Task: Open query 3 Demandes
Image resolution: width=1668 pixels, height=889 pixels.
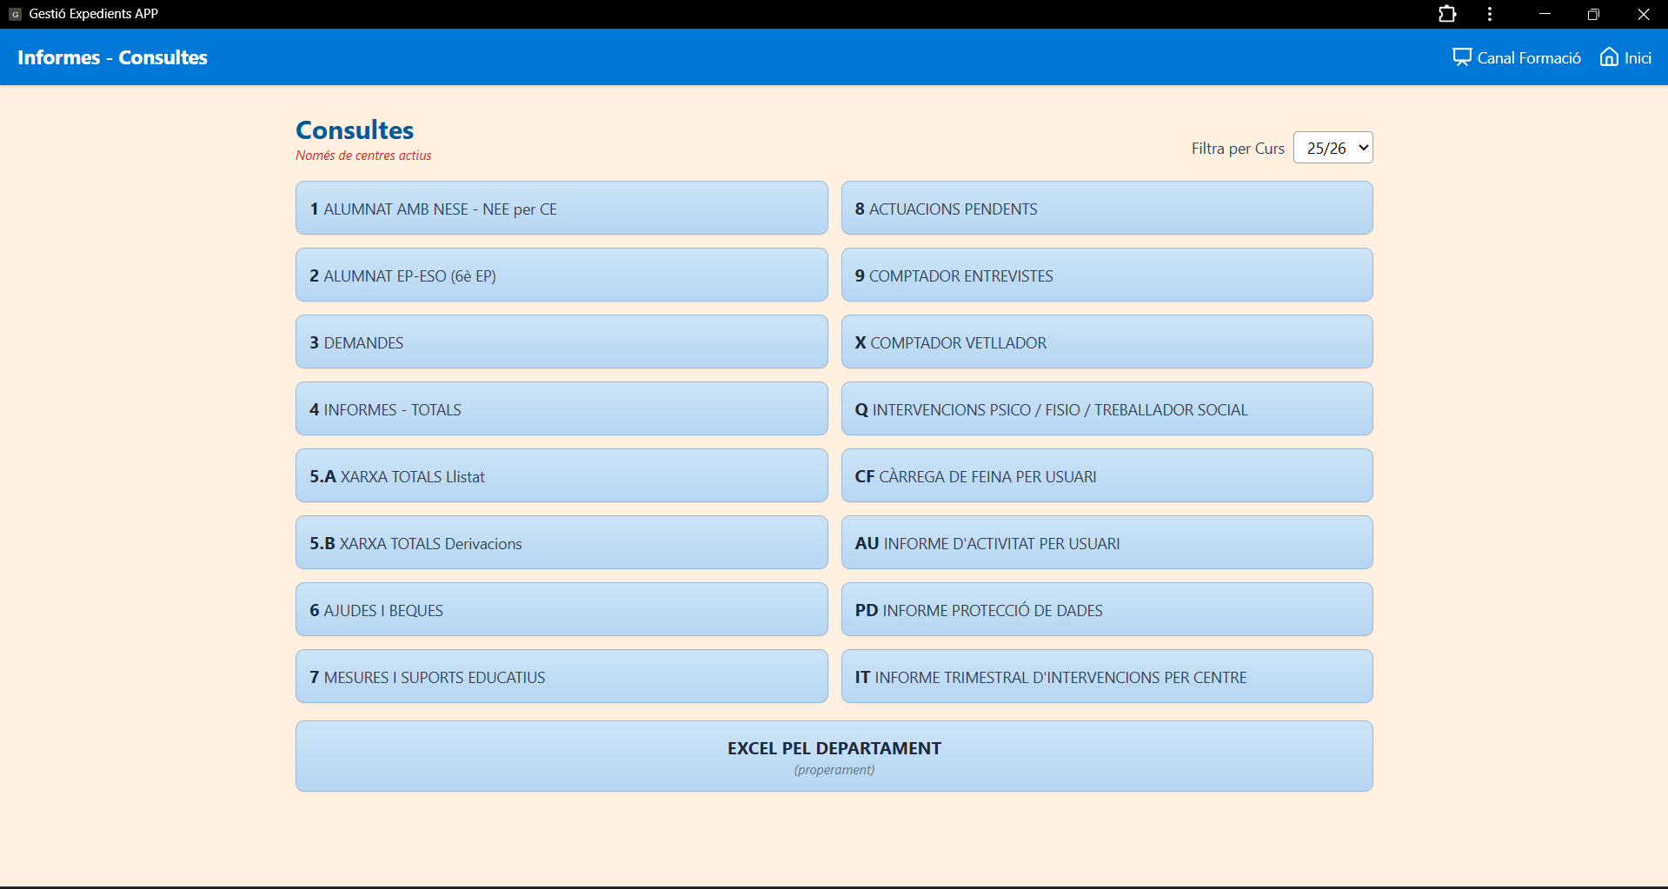Action: tap(562, 342)
